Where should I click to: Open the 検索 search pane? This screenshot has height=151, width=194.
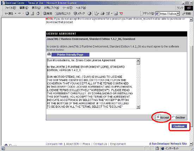click(x=48, y=13)
